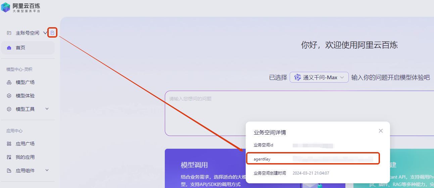Click the 应用组件 sidebar icon

coord(9,171)
